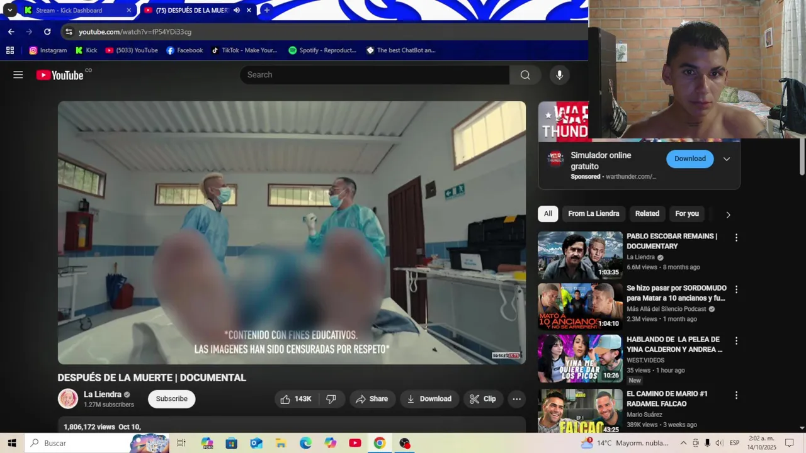Toggle system volume icon in tray
The width and height of the screenshot is (806, 453).
click(x=719, y=443)
